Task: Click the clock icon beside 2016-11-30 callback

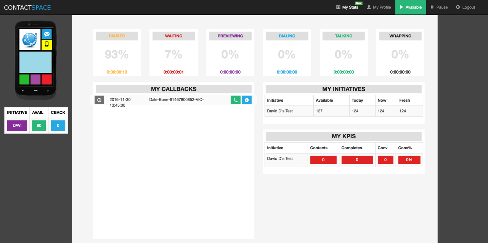Action: (99, 100)
